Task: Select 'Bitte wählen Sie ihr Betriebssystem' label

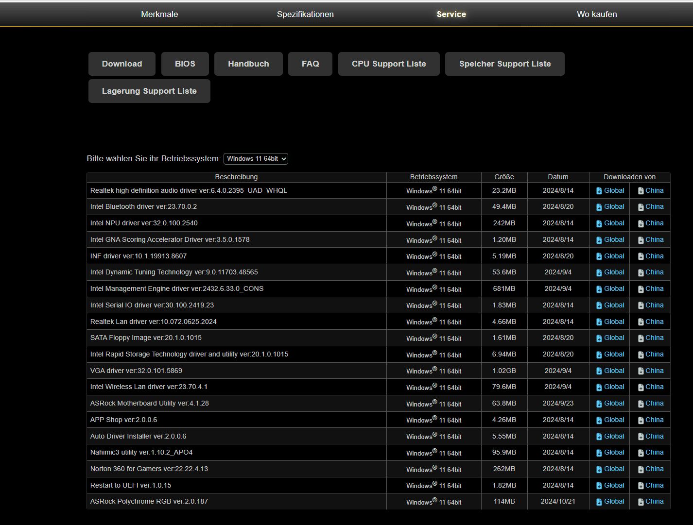Action: tap(154, 158)
